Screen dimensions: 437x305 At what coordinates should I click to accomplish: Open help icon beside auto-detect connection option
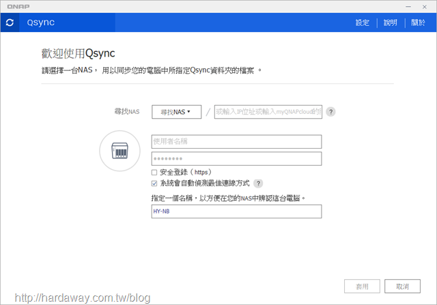258,184
